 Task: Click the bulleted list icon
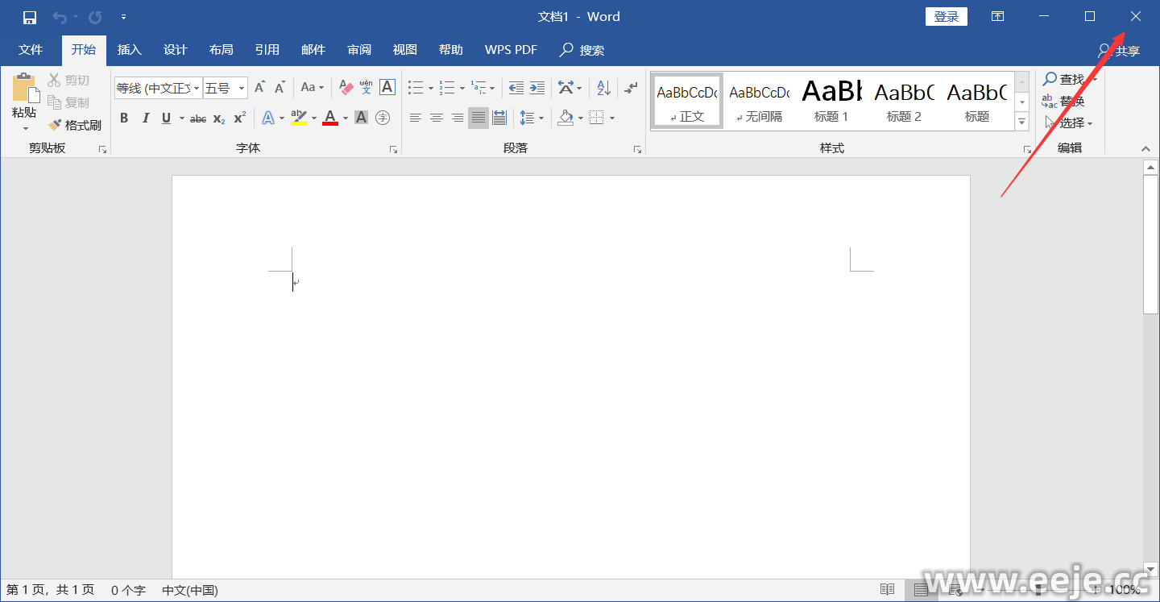pyautogui.click(x=416, y=87)
